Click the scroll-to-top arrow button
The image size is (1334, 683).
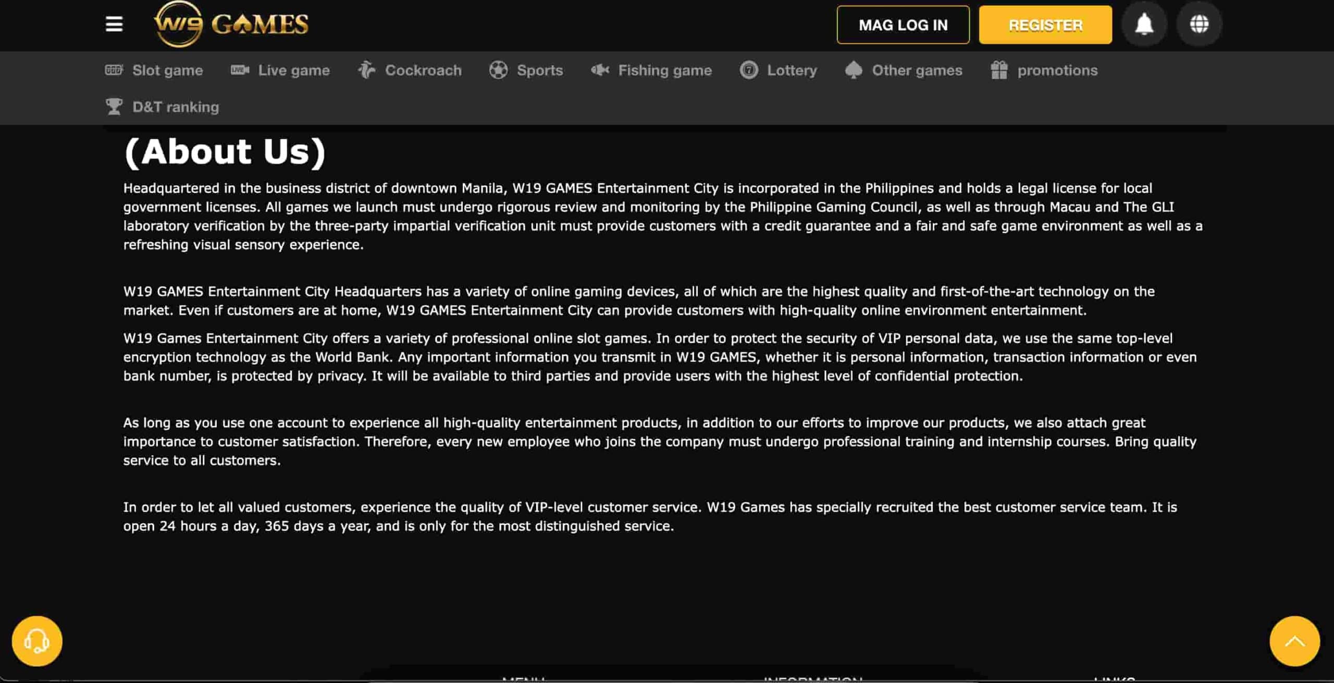(1294, 641)
